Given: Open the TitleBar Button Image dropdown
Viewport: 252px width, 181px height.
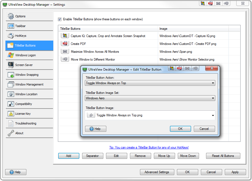Looking at the screenshot, I should [x=150, y=115].
